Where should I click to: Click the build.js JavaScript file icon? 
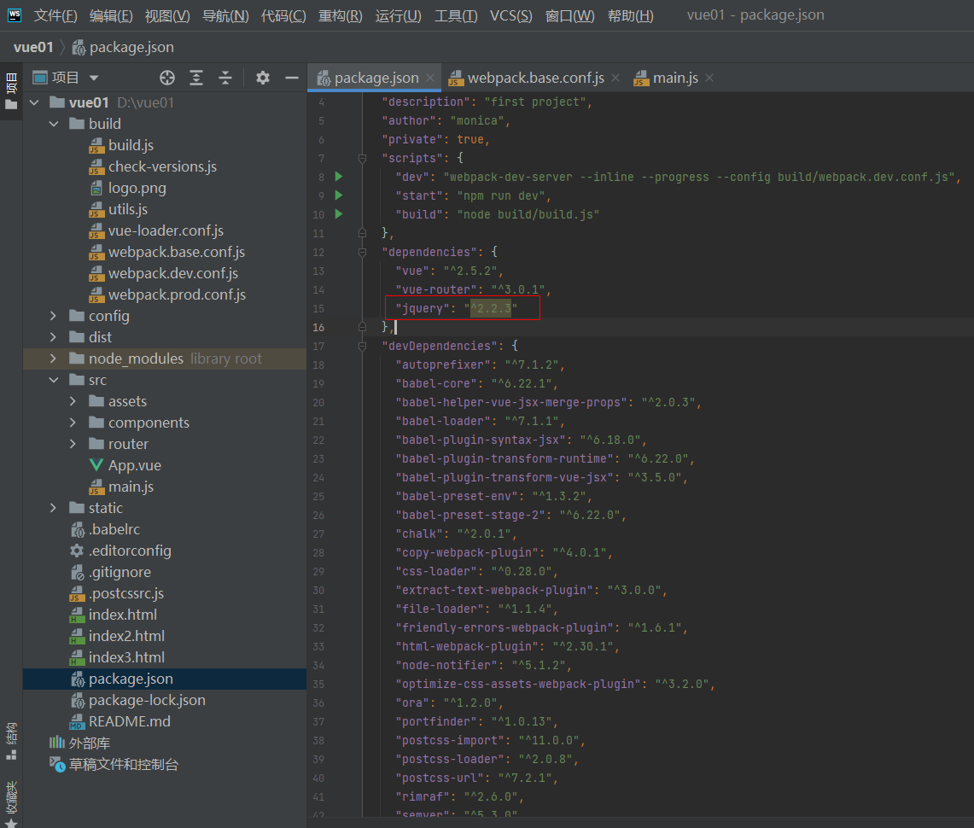(96, 145)
